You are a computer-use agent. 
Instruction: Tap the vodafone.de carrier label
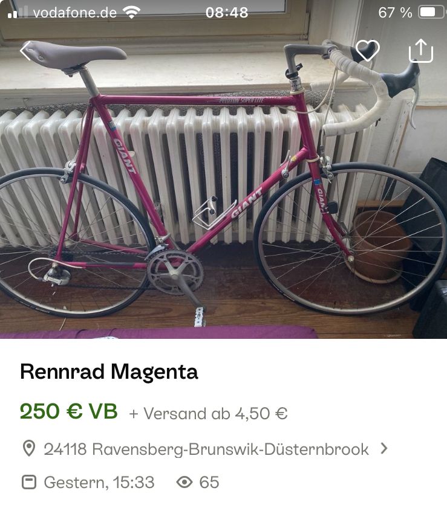pos(75,13)
